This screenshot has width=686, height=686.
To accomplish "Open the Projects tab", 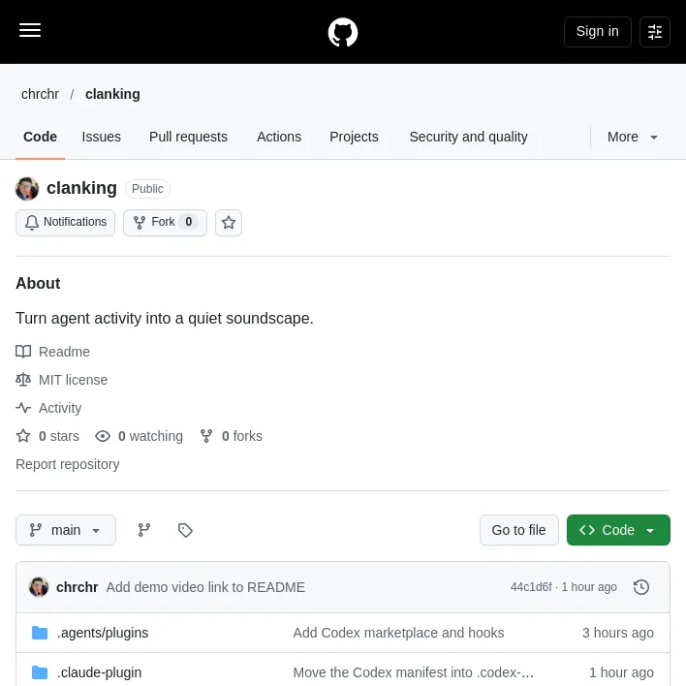I will click(354, 137).
